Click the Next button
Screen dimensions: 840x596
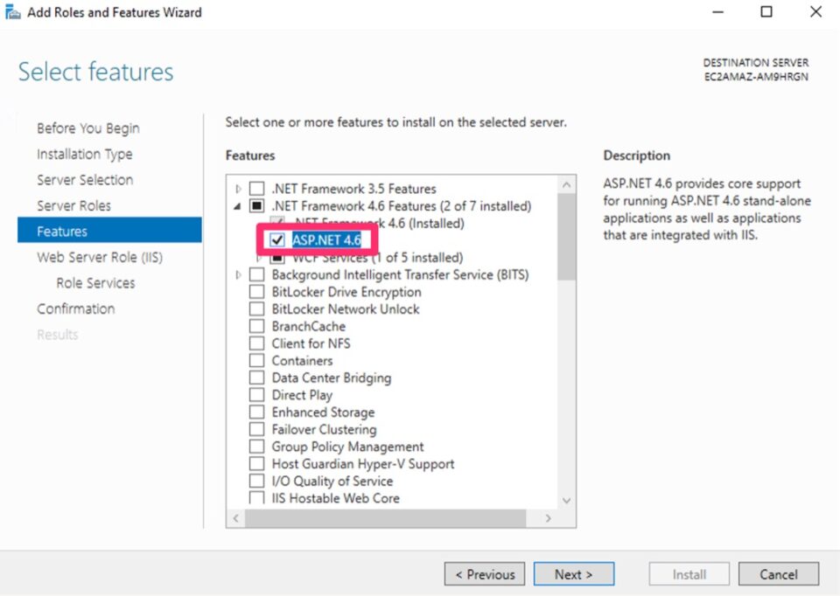[574, 574]
